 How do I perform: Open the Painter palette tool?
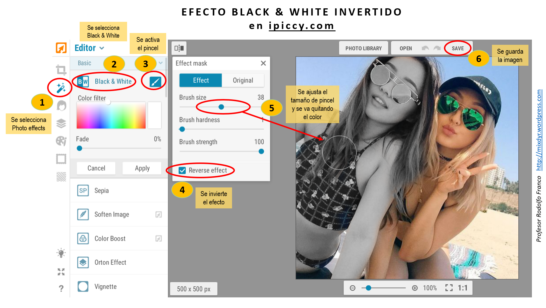pos(61,141)
